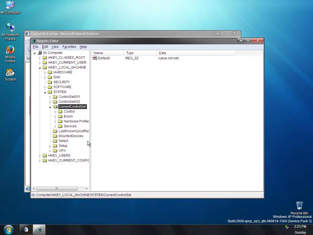Expand ControlSet001 key

pos(50,97)
